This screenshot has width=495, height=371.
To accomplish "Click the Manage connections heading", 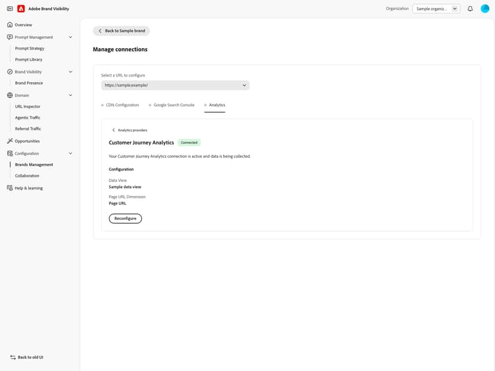I will coord(120,50).
